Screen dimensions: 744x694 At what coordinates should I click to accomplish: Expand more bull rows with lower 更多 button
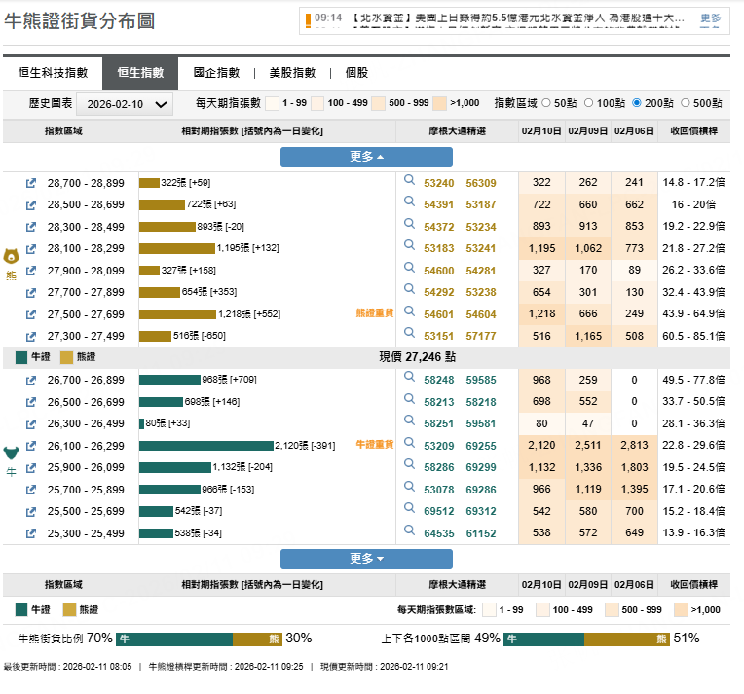(x=366, y=559)
